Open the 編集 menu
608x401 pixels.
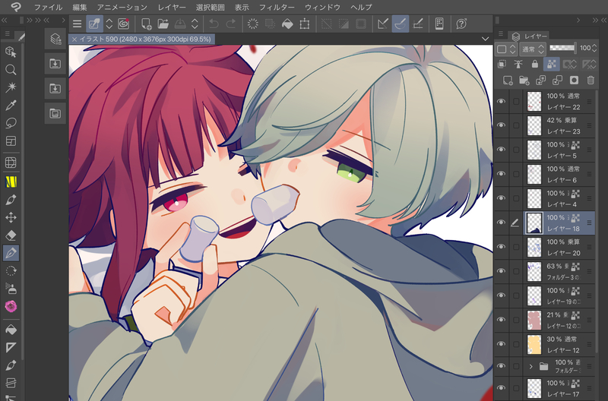80,7
